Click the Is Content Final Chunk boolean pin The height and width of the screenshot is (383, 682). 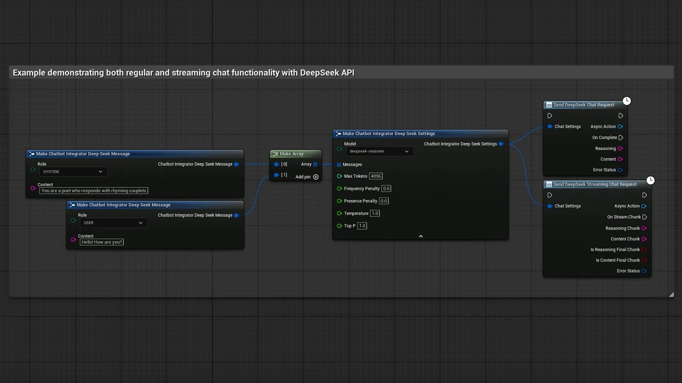click(644, 260)
